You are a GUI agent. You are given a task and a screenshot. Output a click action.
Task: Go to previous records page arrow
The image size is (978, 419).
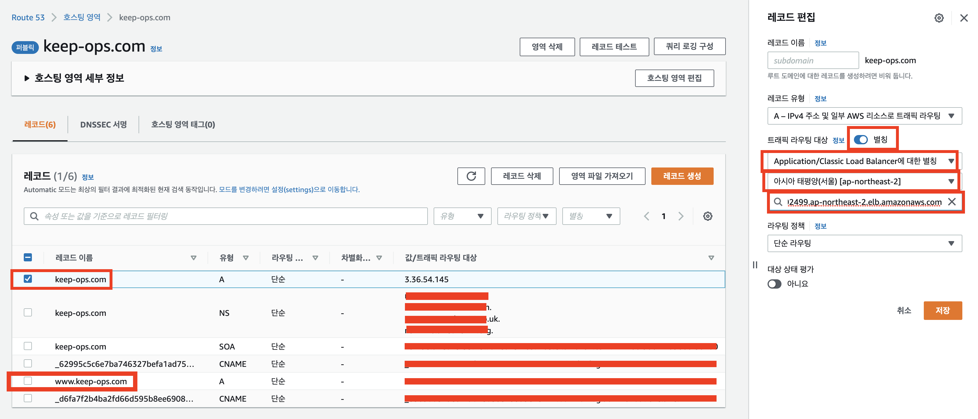tap(647, 216)
